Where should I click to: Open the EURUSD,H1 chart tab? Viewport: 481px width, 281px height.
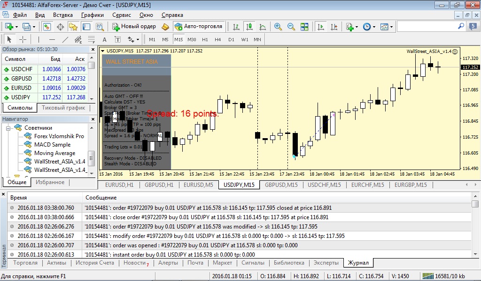[119, 185]
